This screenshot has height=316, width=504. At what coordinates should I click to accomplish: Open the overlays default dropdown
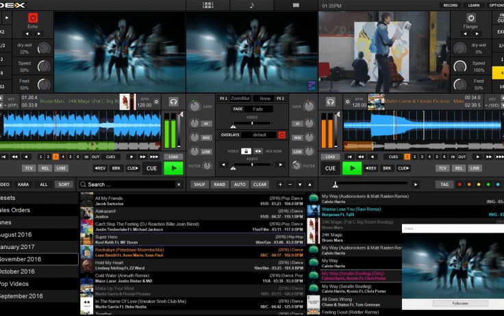click(x=259, y=135)
